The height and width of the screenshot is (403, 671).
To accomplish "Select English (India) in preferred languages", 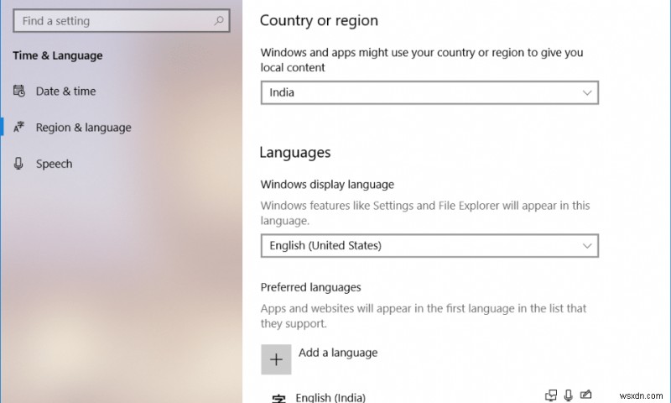I will tap(330, 397).
